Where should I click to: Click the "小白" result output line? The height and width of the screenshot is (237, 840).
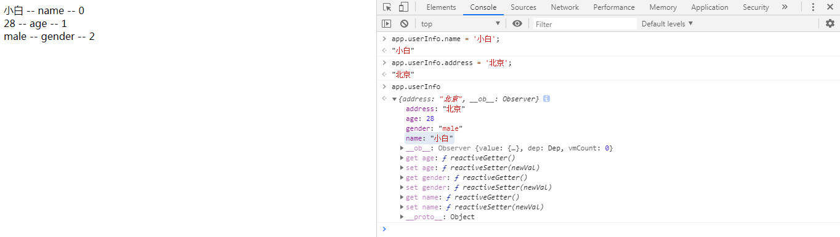(403, 50)
